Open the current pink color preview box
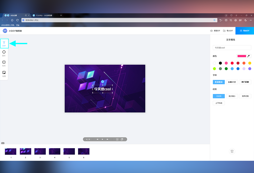The image size is (254, 173). (x=242, y=56)
